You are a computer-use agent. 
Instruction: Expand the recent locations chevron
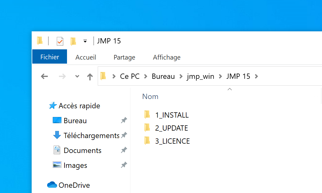tap(77, 77)
